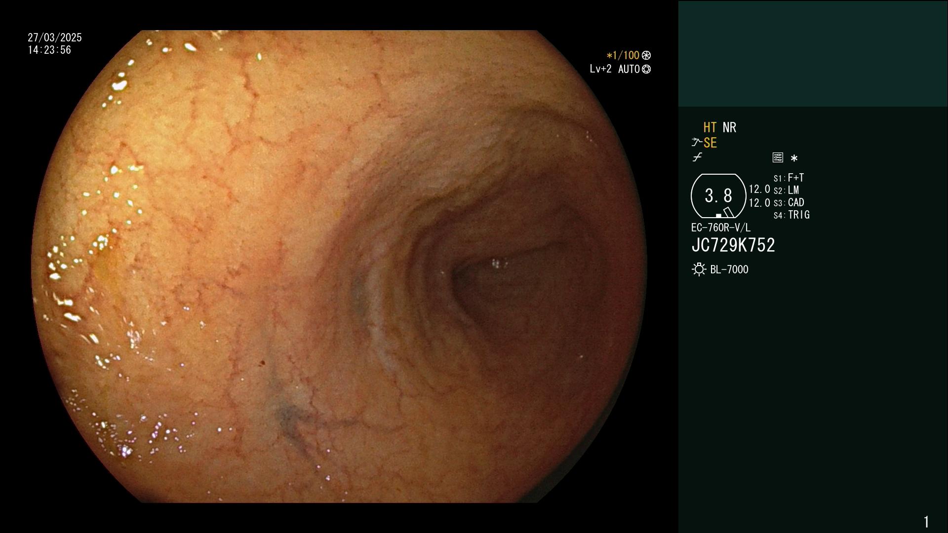
Task: Click the asterisk indicator beside the settings icon
Action: click(x=794, y=158)
